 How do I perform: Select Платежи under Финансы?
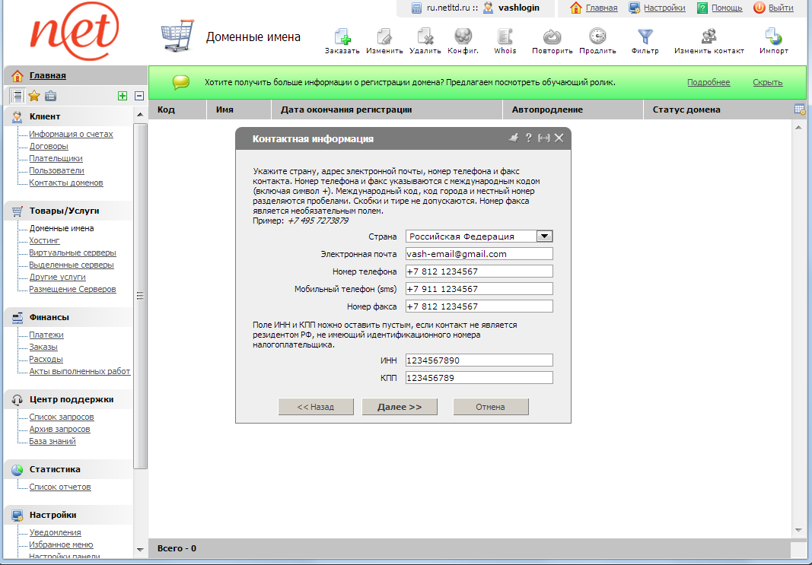pos(46,335)
